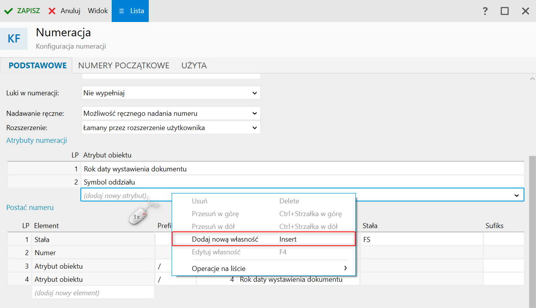Switch to the NUMERY POCZĄTKOWE tab

124,66
